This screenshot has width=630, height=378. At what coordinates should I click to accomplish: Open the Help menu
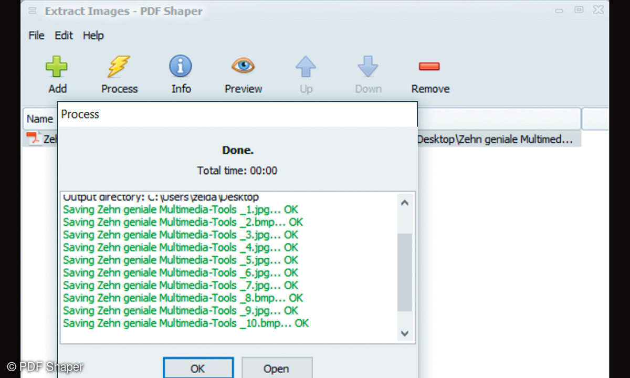pyautogui.click(x=93, y=36)
